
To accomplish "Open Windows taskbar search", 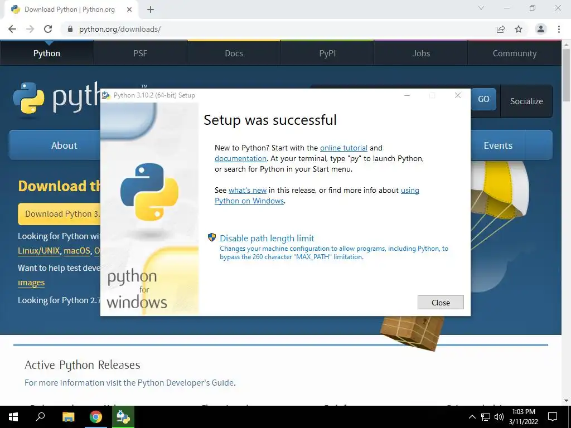I will pyautogui.click(x=40, y=417).
